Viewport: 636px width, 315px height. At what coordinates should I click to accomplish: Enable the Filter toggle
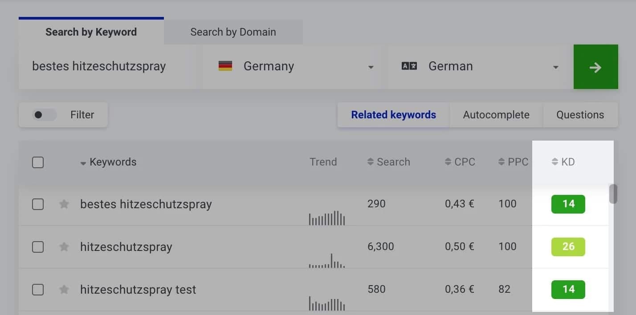[44, 114]
